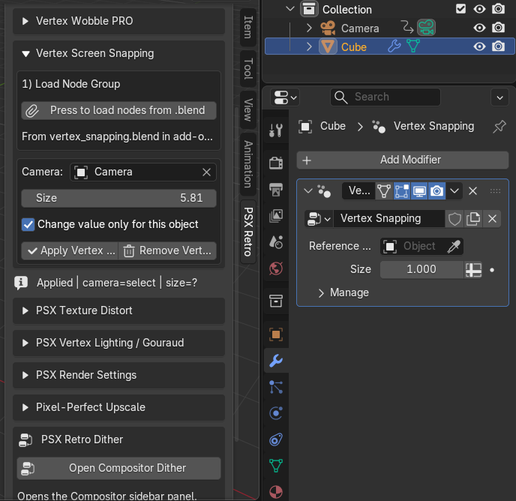
Task: Switch to Tool sidebar tab
Action: [x=248, y=69]
